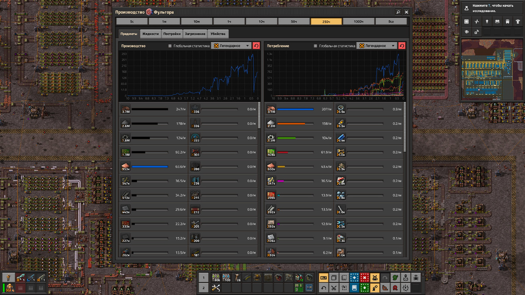Select quickbar row 1 button
This screenshot has height=295, width=525.
coord(203,278)
